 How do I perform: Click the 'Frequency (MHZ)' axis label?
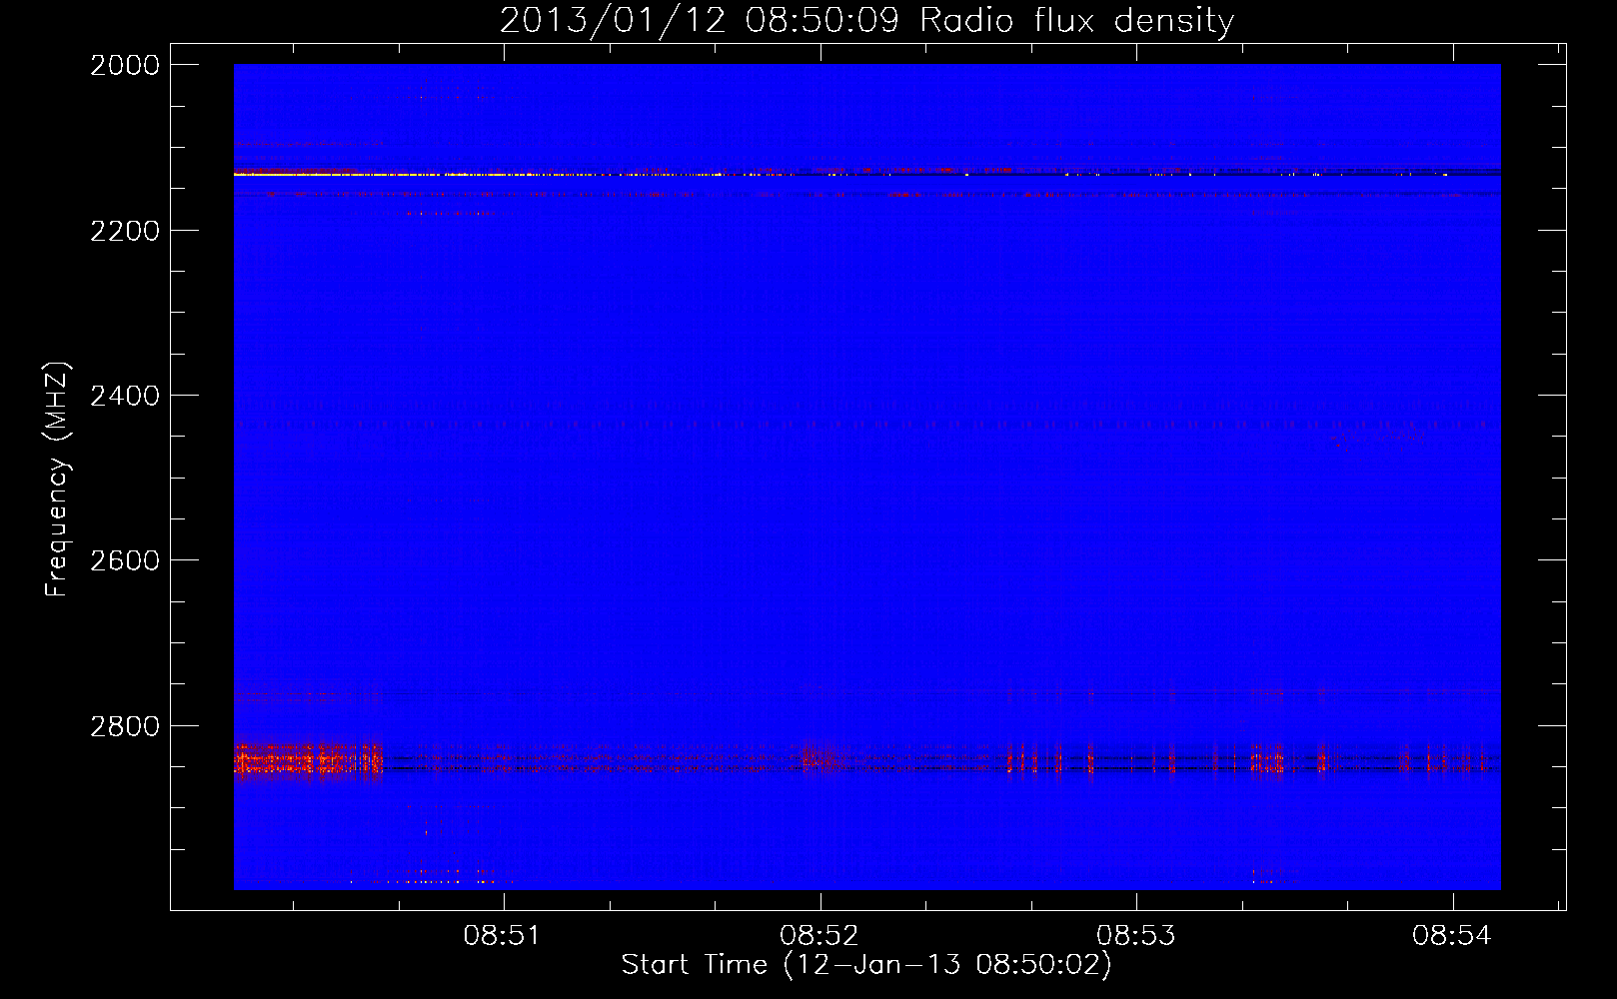coord(58,480)
